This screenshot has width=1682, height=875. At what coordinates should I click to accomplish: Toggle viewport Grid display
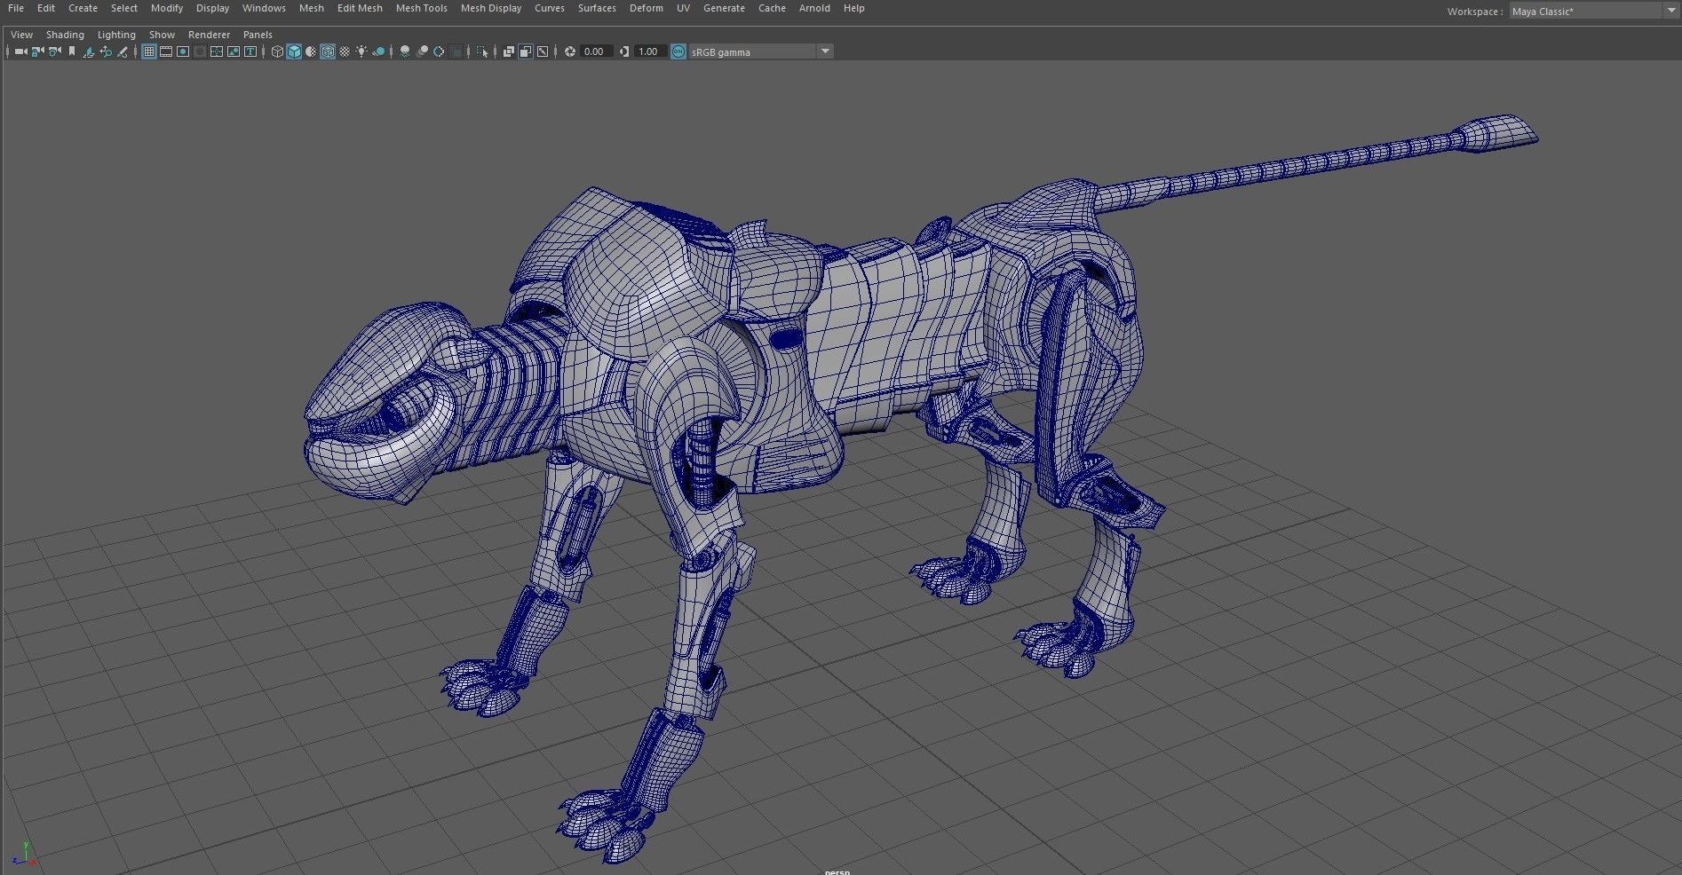pos(149,51)
